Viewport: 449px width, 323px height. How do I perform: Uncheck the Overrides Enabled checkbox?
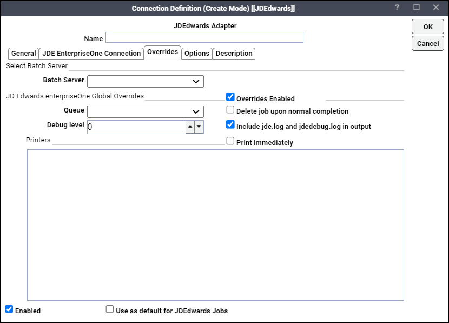click(230, 97)
